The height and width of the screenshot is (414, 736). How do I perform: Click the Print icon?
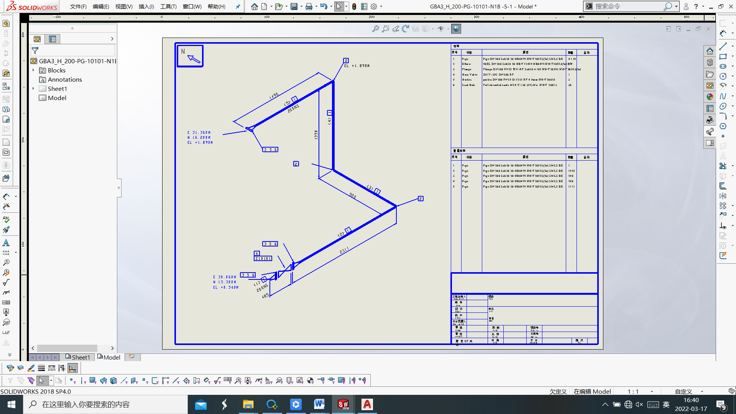point(309,7)
